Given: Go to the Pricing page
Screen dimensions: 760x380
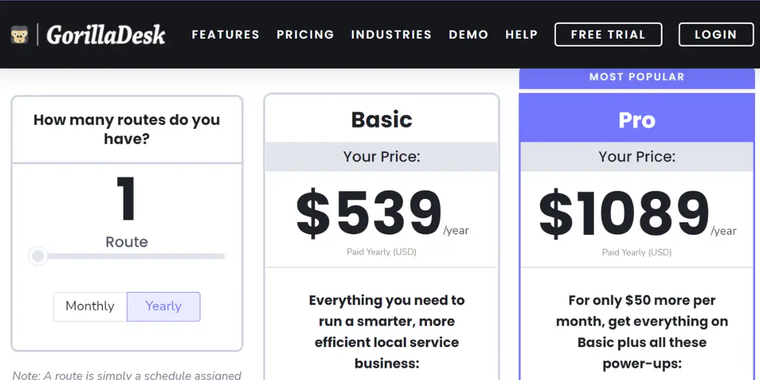Looking at the screenshot, I should 305,35.
